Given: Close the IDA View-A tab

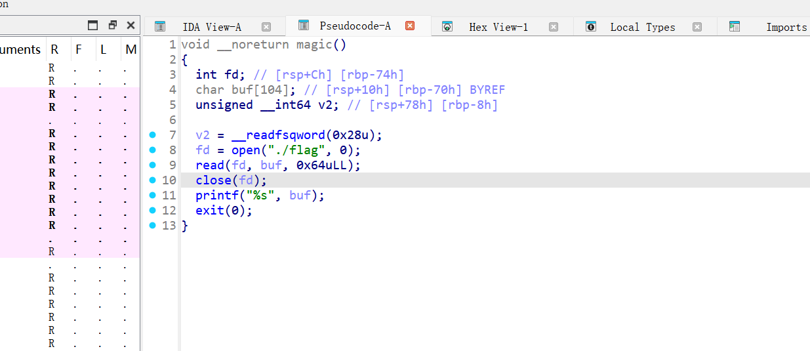Looking at the screenshot, I should pos(266,27).
